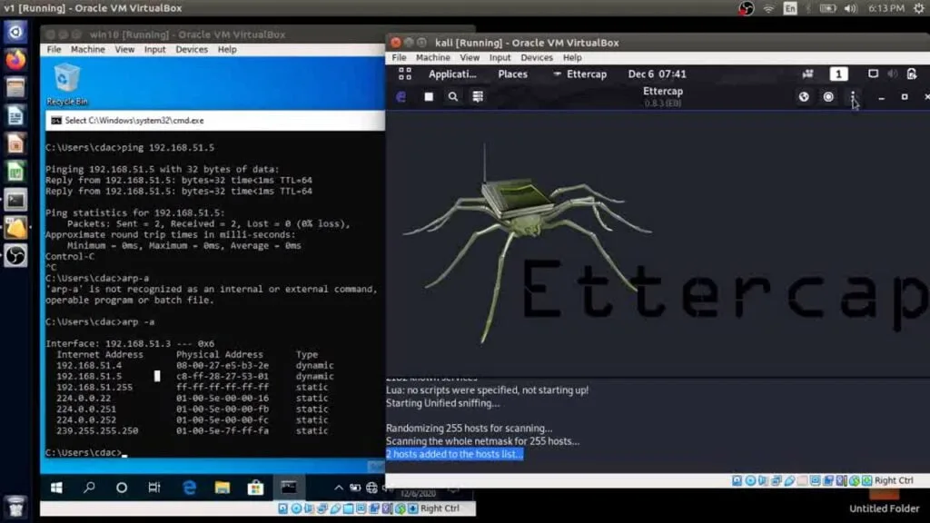Click the "Randomizing 255 hosts for scanning..." line
The image size is (930, 523).
coord(470,429)
